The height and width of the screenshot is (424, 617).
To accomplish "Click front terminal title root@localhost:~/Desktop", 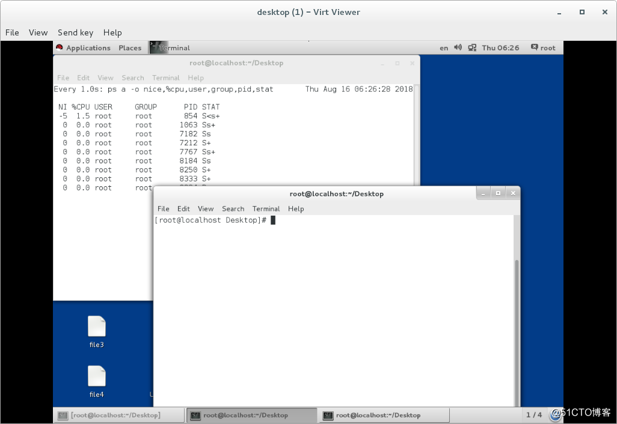I will pos(336,194).
